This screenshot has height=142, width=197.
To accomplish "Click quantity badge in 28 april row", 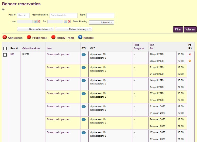I will 84,55.
